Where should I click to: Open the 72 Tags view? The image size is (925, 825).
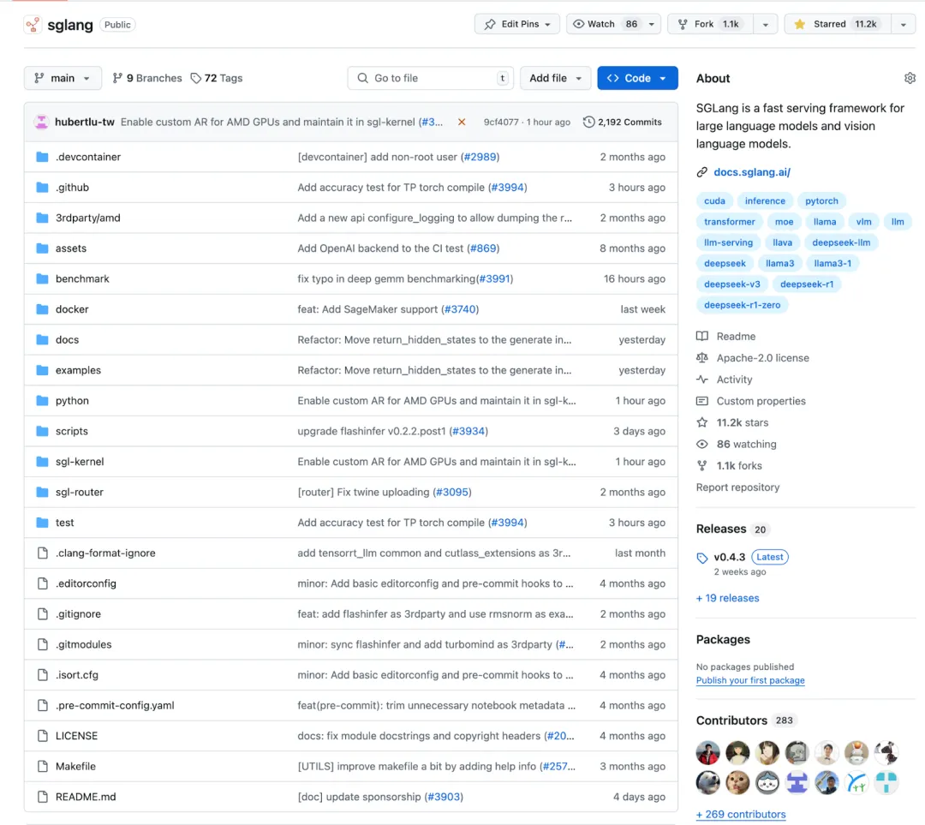[x=217, y=78]
